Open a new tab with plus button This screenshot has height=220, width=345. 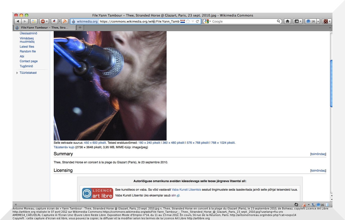point(80,28)
